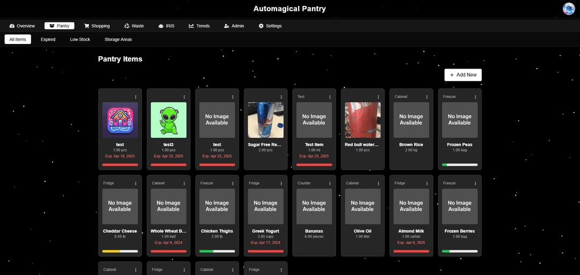Image resolution: width=580 pixels, height=275 pixels.
Task: Show the Expired items sub-tab
Action: (x=48, y=39)
